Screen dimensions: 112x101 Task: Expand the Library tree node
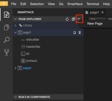[15, 25]
